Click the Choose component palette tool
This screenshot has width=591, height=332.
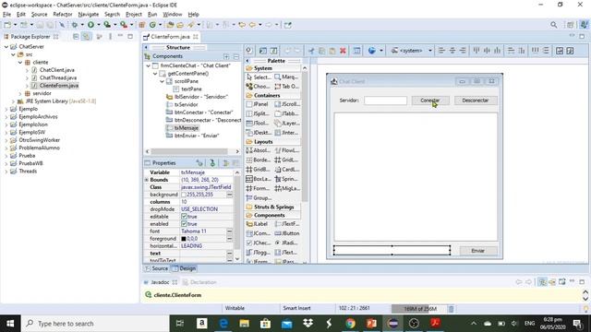point(259,86)
